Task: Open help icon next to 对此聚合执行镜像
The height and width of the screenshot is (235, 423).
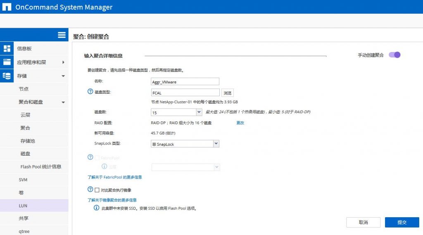Action: click(x=90, y=190)
